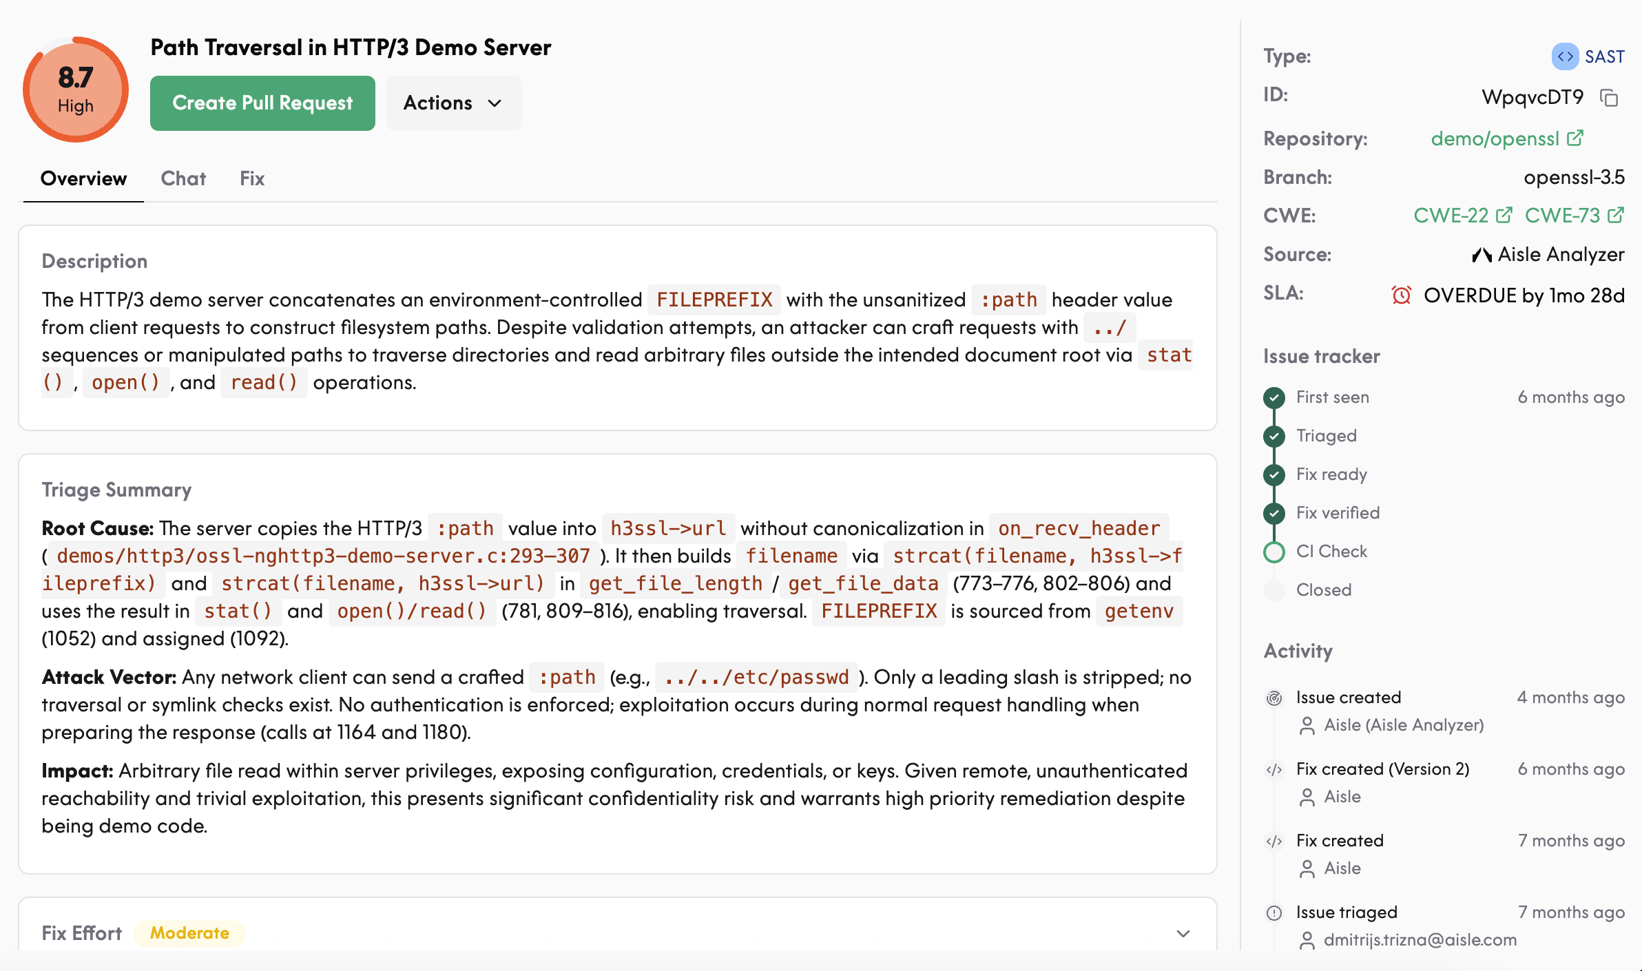Copy the issue ID WpqvcDT9
The height and width of the screenshot is (971, 1642).
[x=1609, y=98]
